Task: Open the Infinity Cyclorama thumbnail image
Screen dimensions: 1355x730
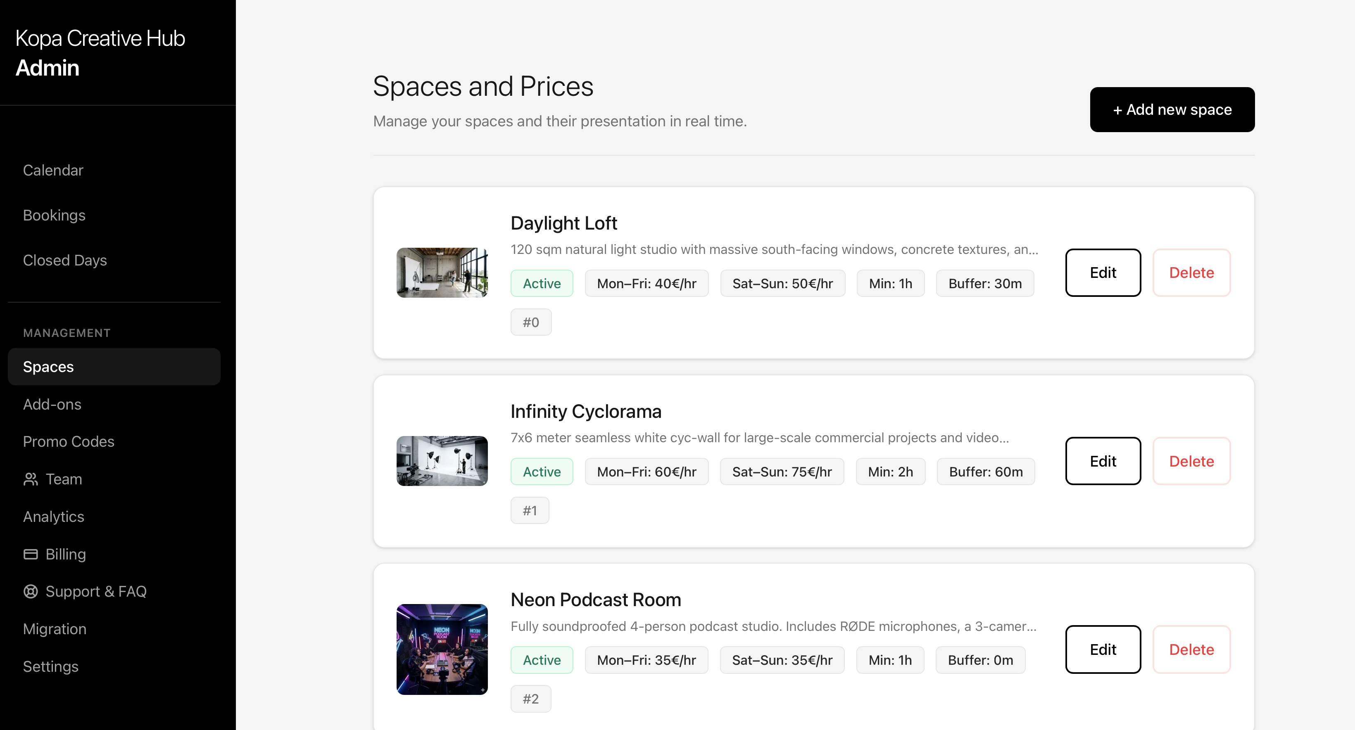Action: coord(441,460)
